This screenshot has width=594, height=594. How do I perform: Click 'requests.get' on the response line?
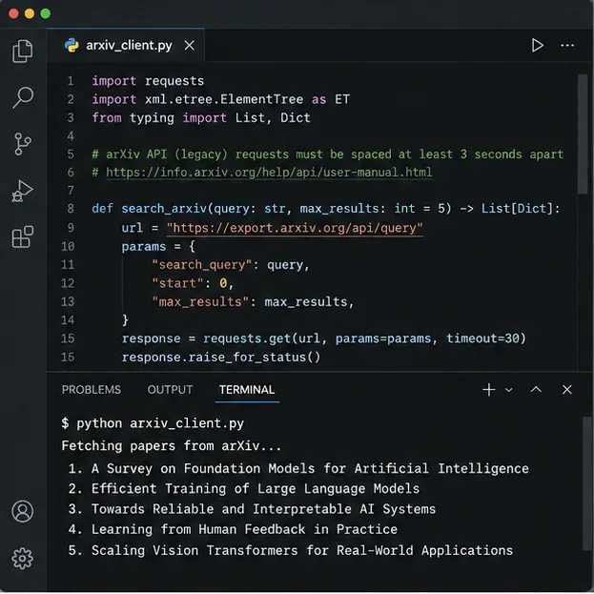point(247,338)
